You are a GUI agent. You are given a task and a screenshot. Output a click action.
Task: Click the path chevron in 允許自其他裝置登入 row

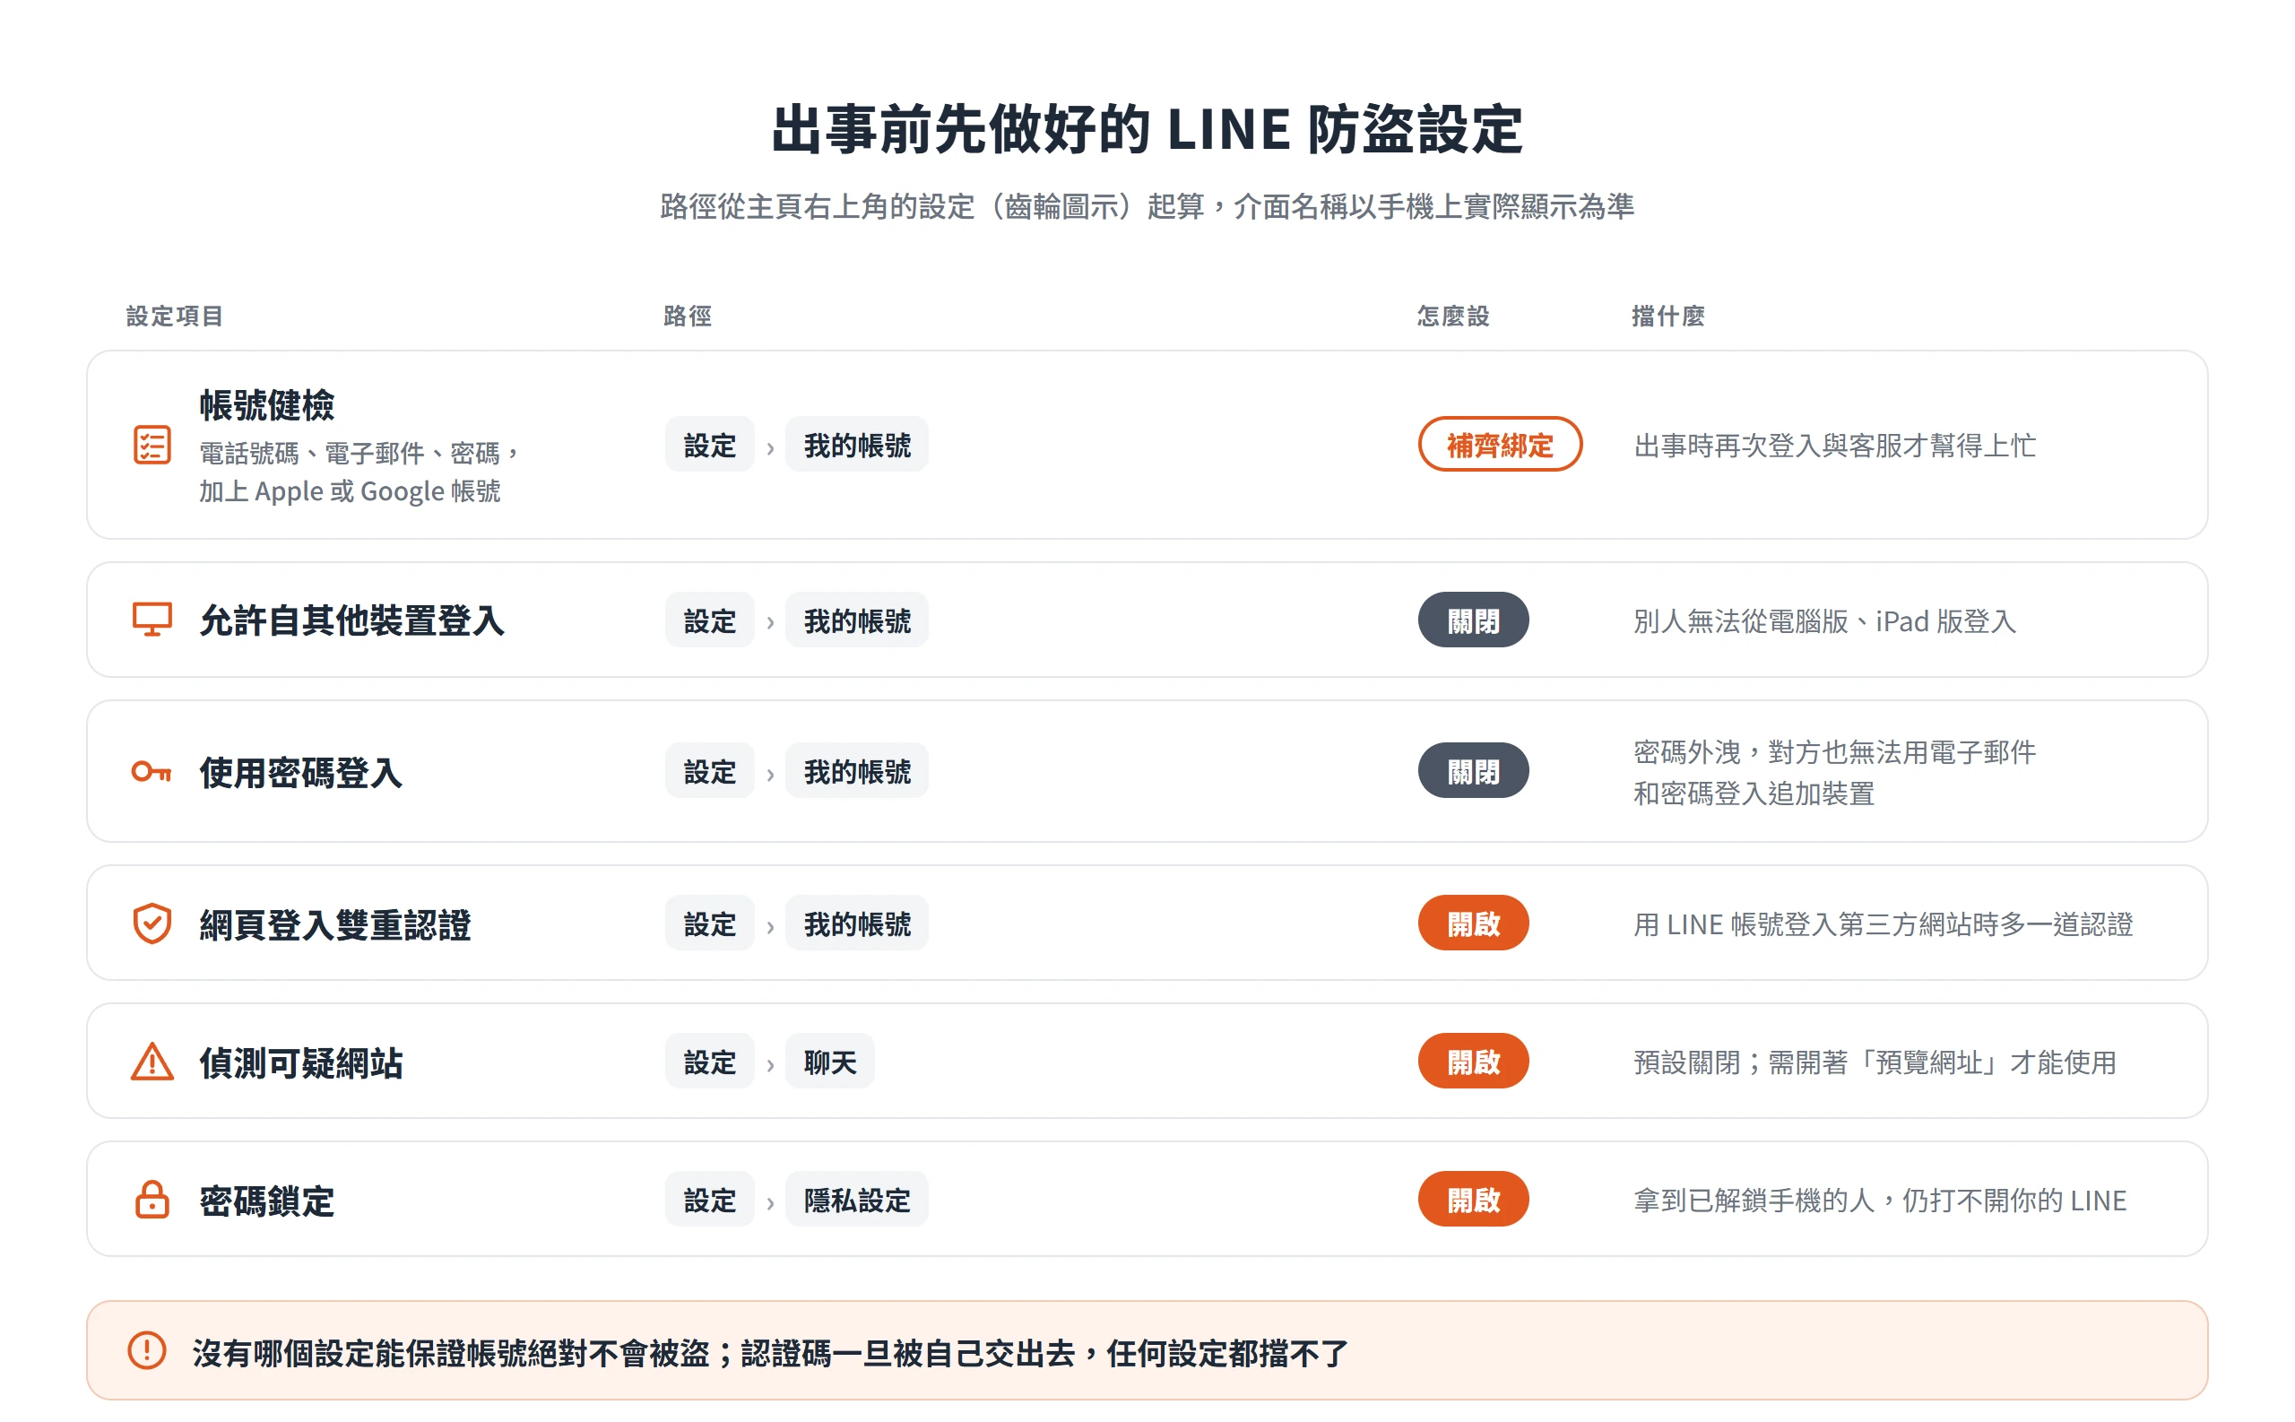point(770,622)
